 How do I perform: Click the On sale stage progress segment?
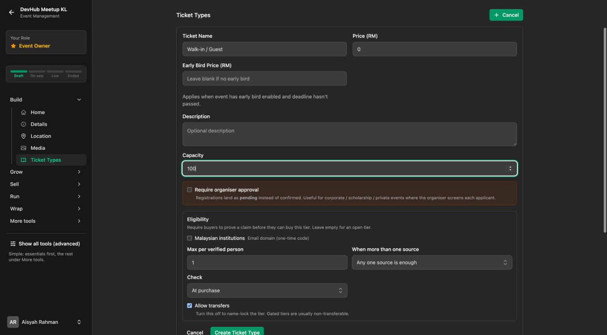coord(37,73)
